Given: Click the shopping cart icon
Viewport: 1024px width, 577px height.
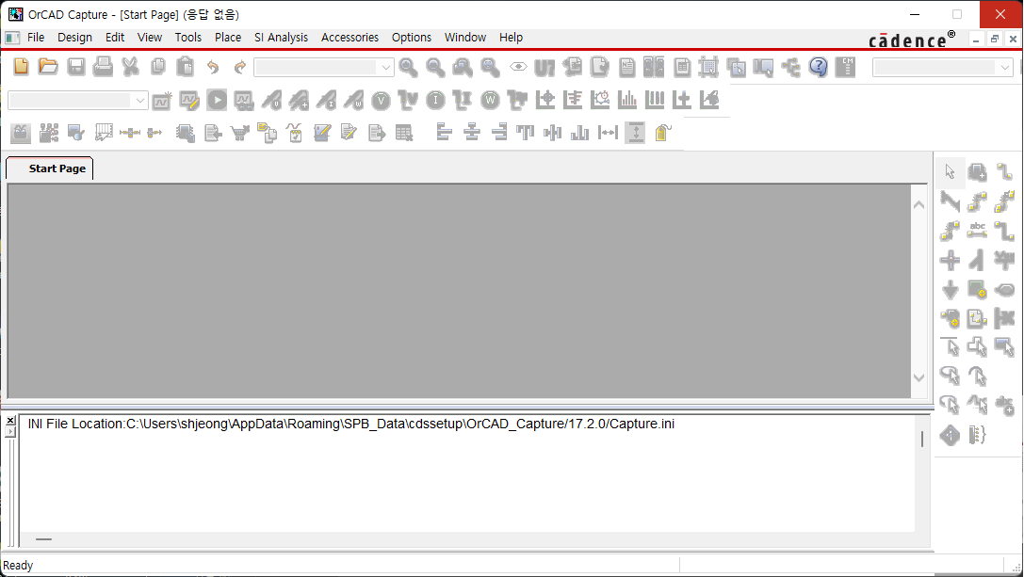Looking at the screenshot, I should [x=240, y=133].
